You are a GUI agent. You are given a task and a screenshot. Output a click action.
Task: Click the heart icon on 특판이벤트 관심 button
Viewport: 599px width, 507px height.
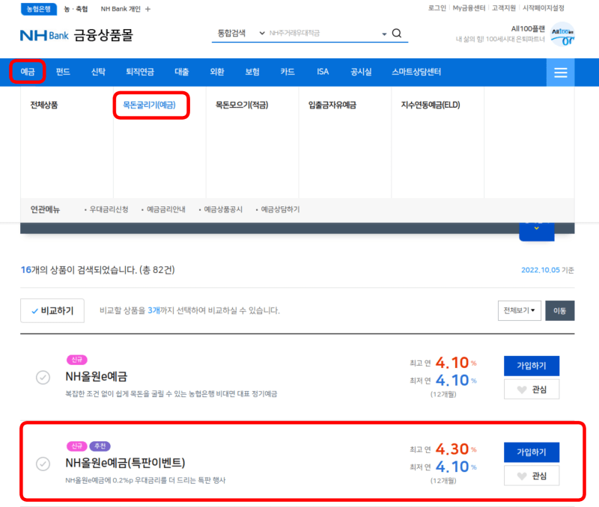[522, 476]
